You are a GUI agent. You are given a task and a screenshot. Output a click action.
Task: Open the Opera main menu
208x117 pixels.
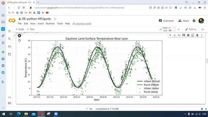pos(3,3)
